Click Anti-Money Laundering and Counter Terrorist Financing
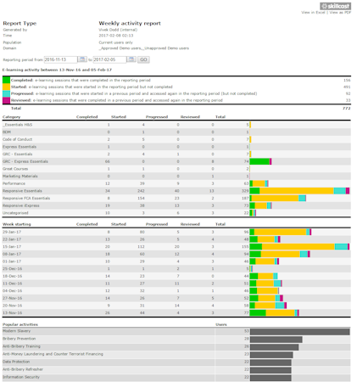Screen dimensions: 357x382 (x=53, y=354)
